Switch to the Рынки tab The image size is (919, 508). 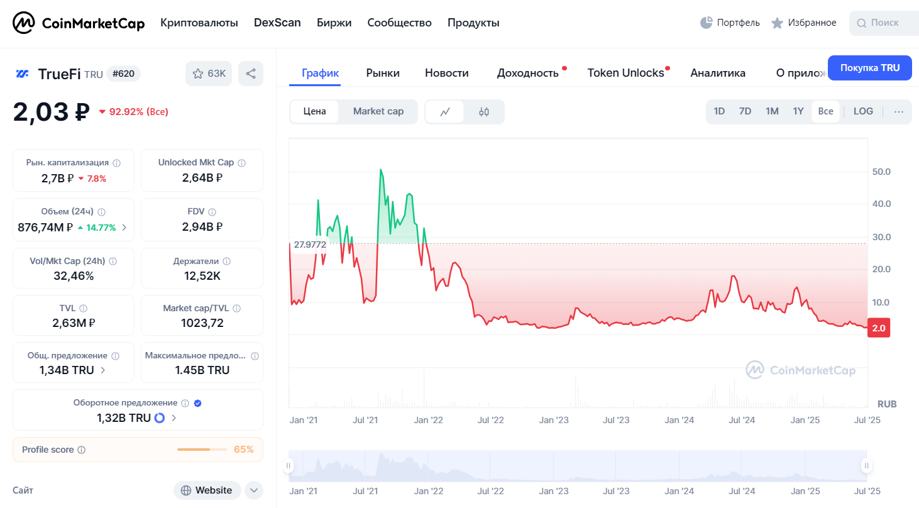pos(383,73)
